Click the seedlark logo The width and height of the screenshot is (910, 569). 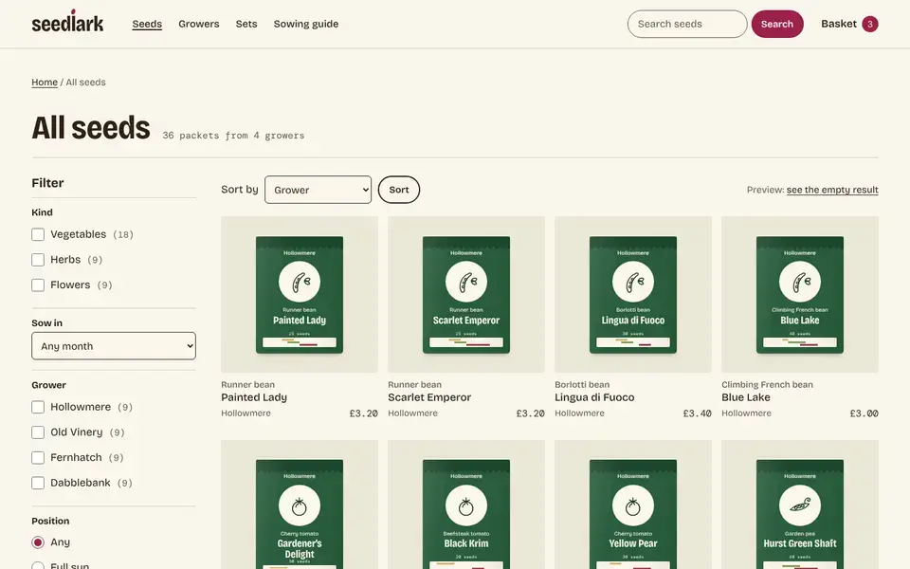coord(67,22)
